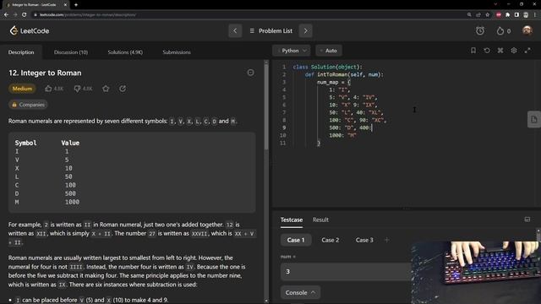Click the '12. Integer to Roman' title
The height and width of the screenshot is (304, 541).
click(x=45, y=73)
